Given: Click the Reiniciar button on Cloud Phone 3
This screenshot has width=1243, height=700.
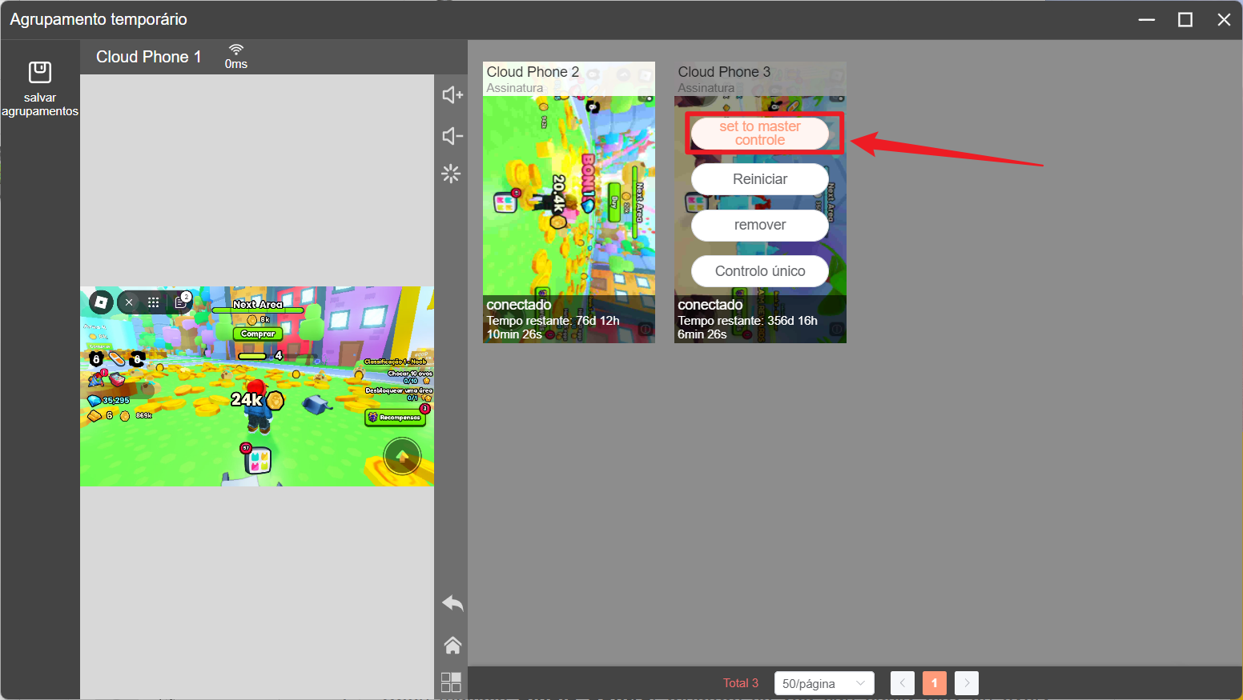Looking at the screenshot, I should [760, 179].
